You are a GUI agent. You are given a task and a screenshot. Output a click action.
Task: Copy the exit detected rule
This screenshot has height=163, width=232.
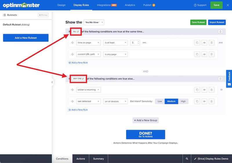tap(197, 102)
